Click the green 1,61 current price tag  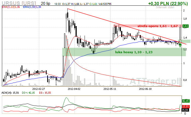click(186, 26)
